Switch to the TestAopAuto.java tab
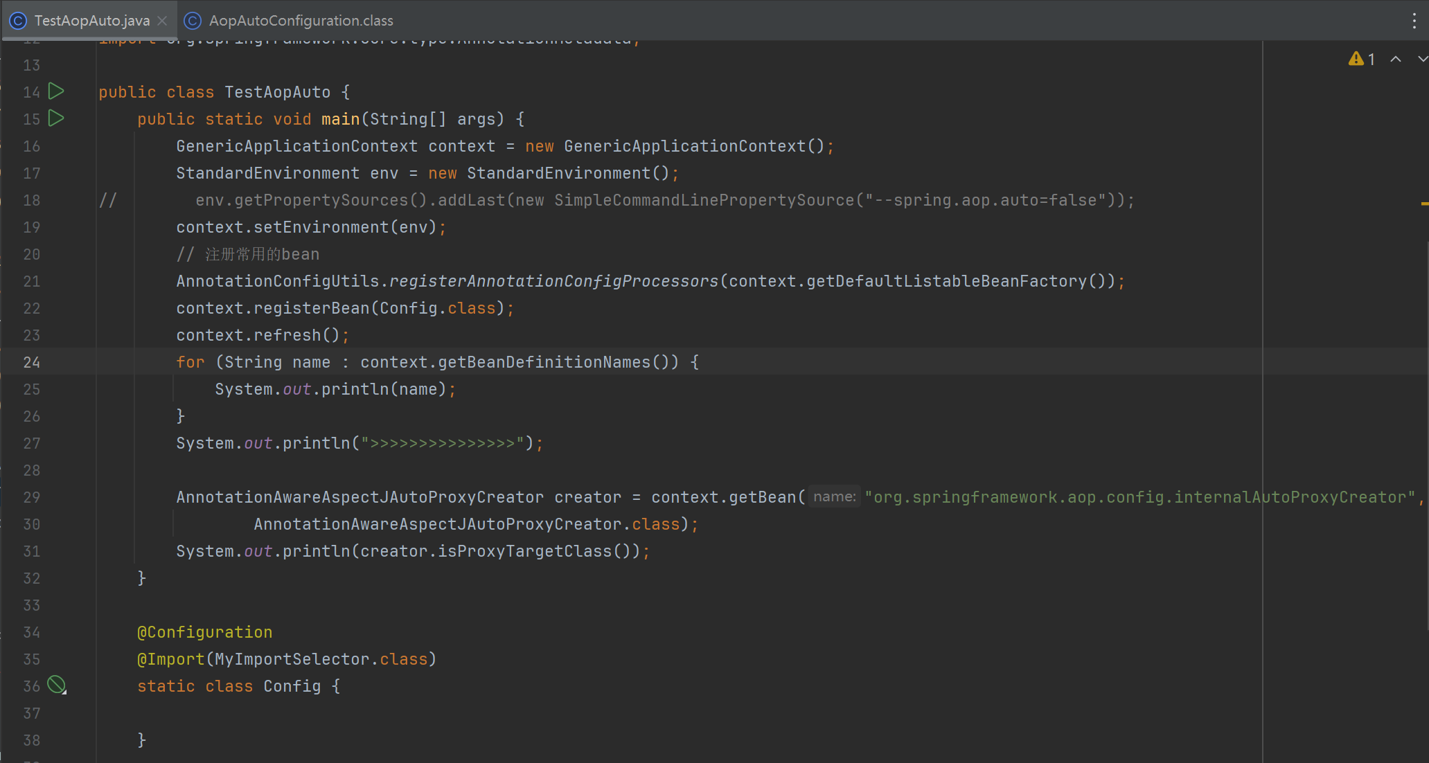 tap(91, 21)
